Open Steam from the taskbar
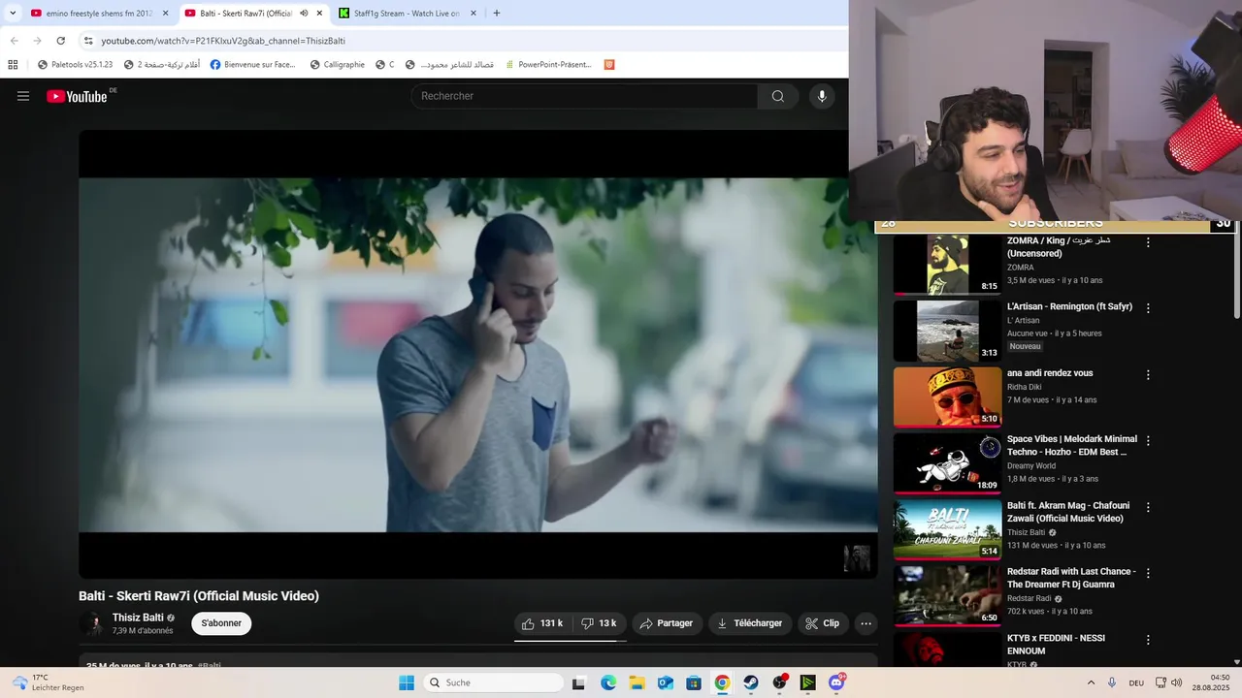 tap(751, 682)
